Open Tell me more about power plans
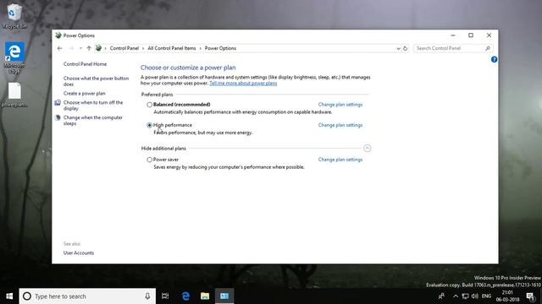The height and width of the screenshot is (304, 542). point(243,83)
